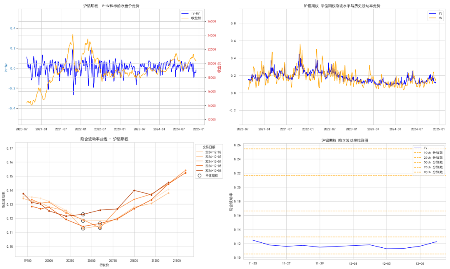Click the '10th 分位数' legend entry

point(428,153)
